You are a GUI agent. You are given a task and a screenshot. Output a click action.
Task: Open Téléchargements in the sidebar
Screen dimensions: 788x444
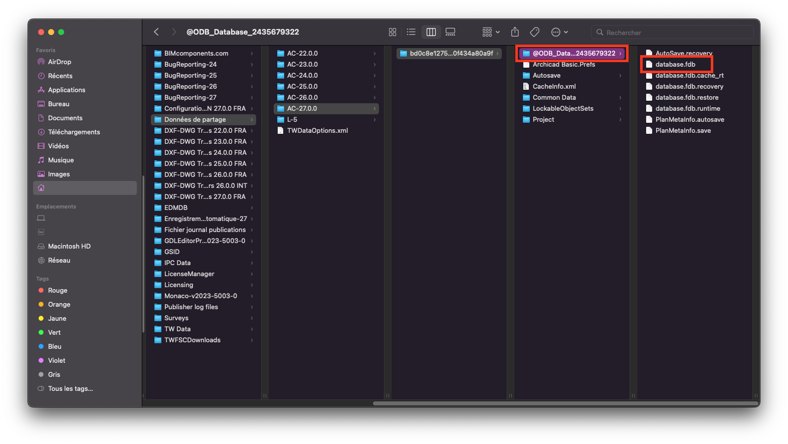pyautogui.click(x=85, y=132)
